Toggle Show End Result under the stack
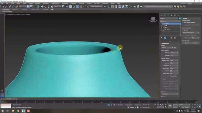 165,38
